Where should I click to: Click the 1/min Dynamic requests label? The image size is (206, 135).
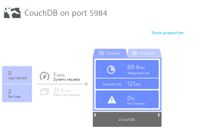click(x=67, y=77)
